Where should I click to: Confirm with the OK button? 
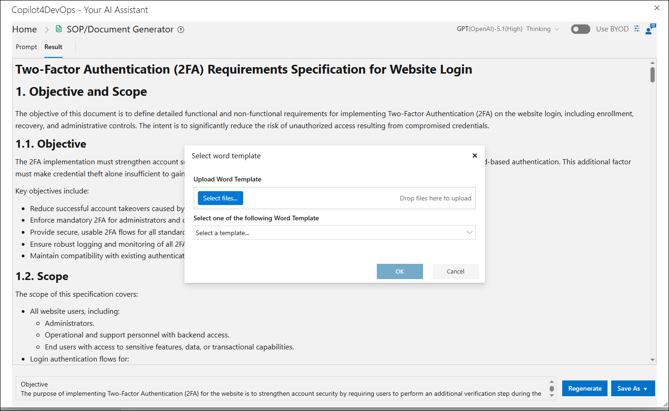(x=400, y=271)
